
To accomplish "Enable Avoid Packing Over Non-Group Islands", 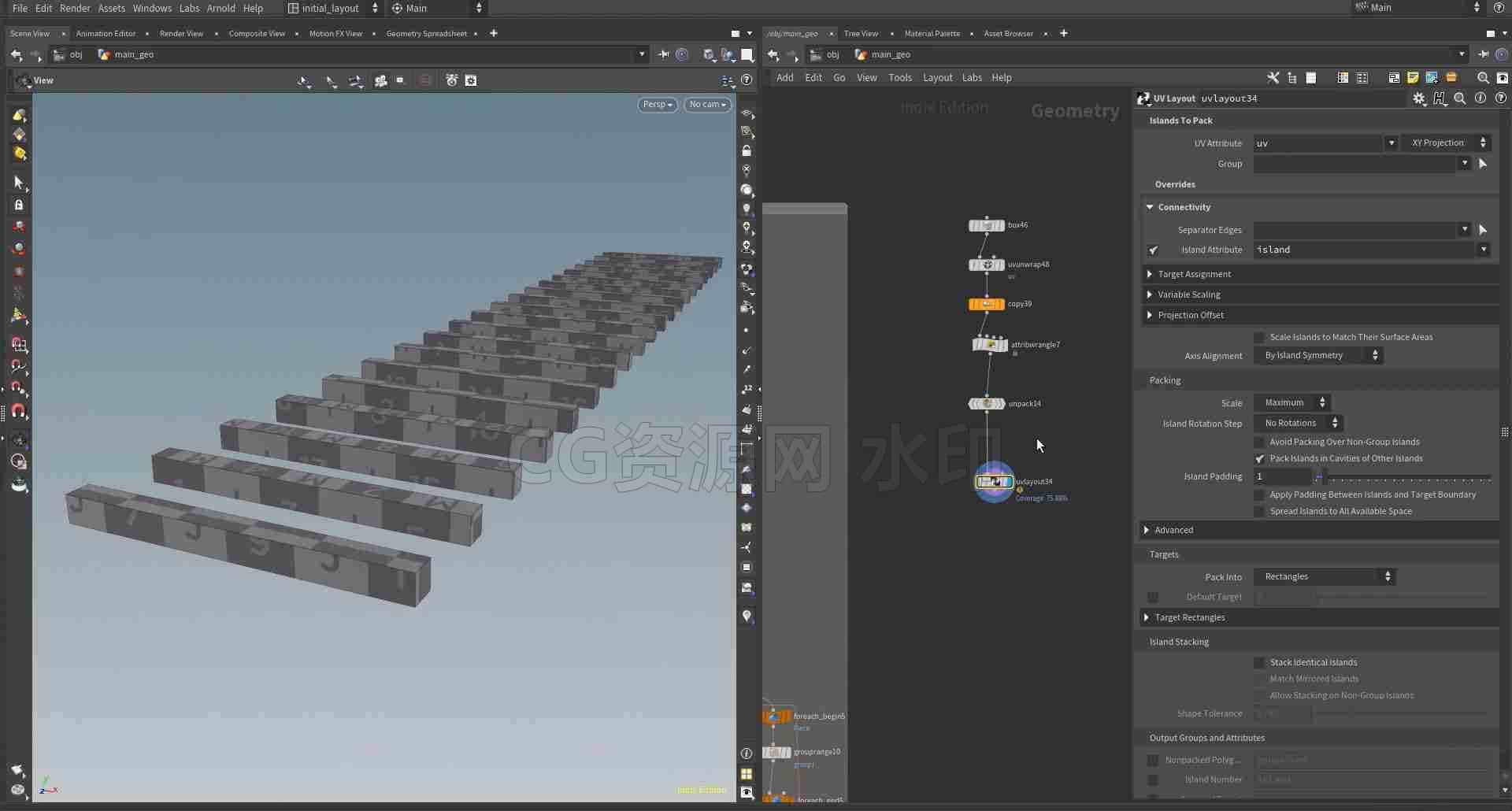I will pos(1259,443).
